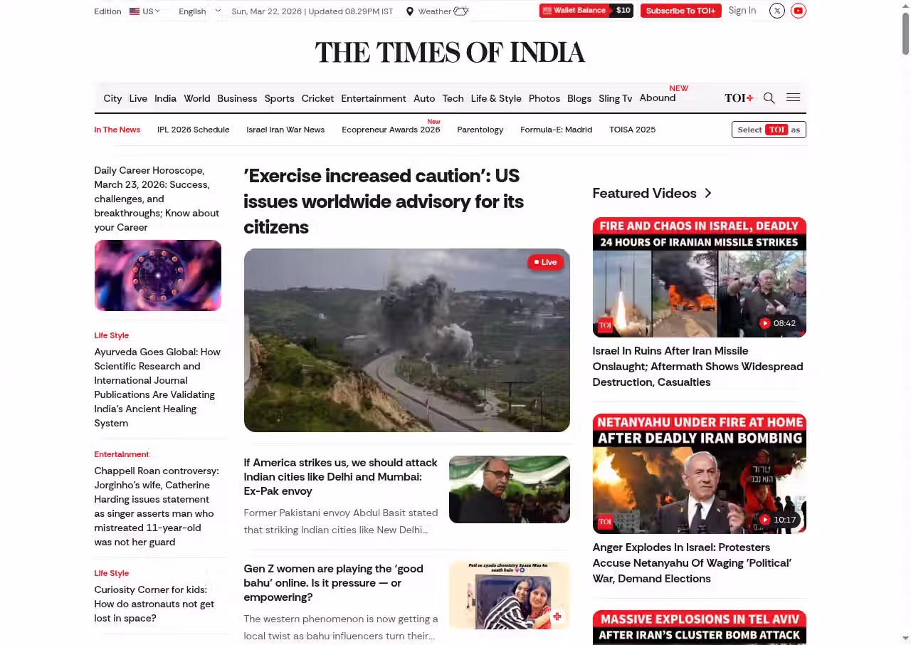Click the Wallet Balance icon
The height and width of the screenshot is (645, 911).
coord(547,11)
